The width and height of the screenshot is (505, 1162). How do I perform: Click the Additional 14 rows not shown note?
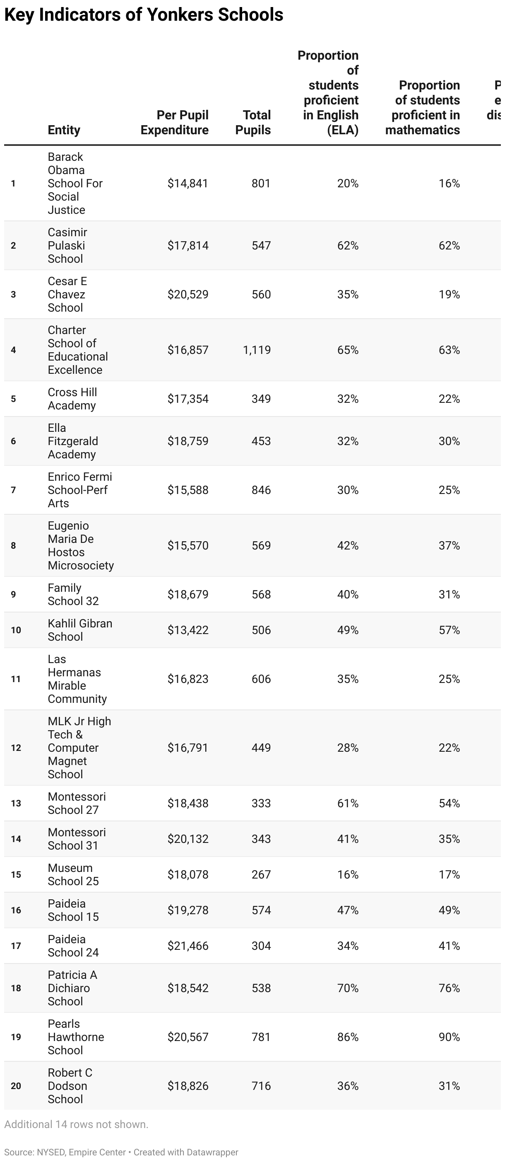click(76, 1125)
